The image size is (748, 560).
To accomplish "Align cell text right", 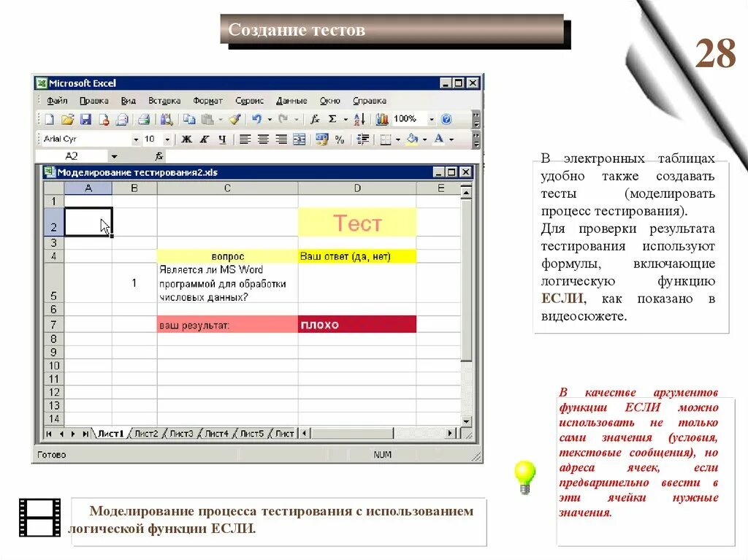I will 281,139.
